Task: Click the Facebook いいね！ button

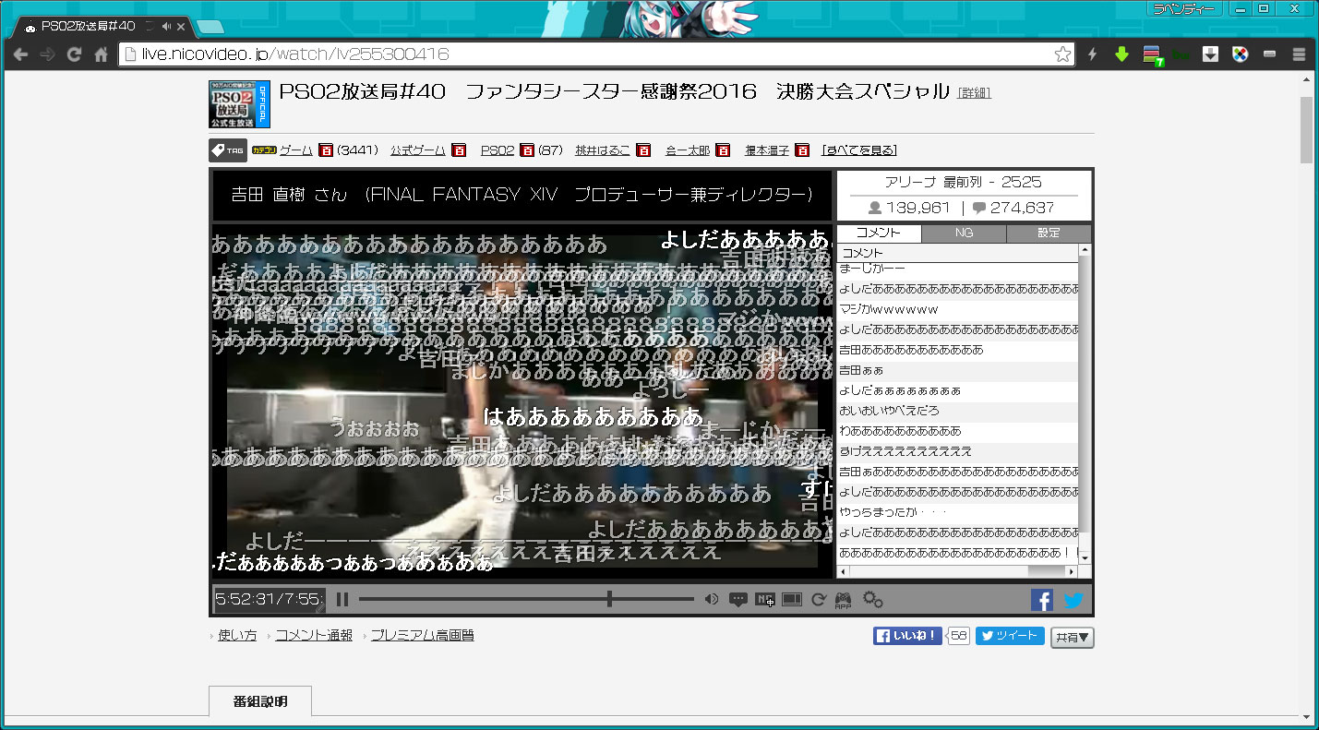Action: pyautogui.click(x=907, y=636)
